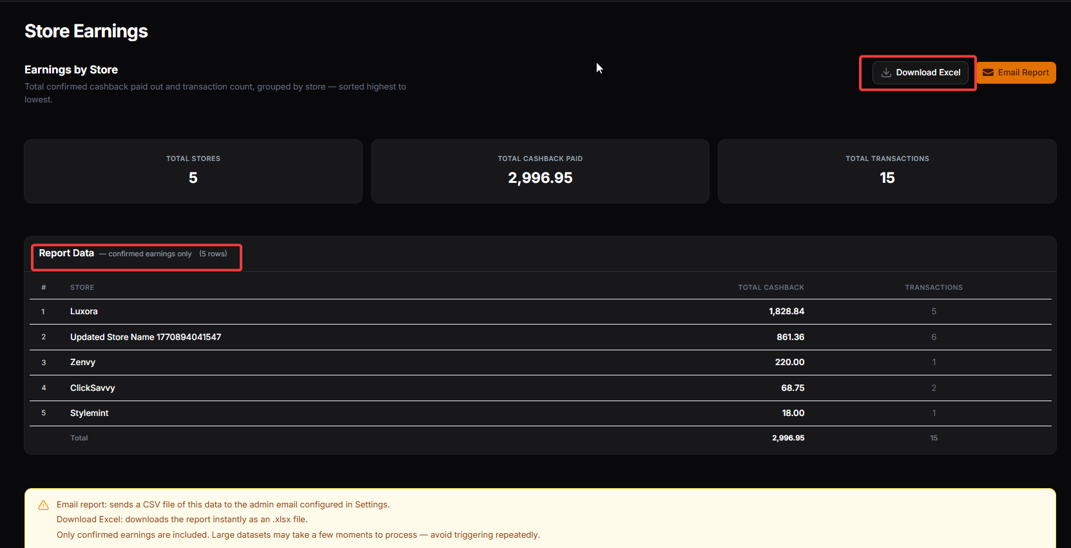Click the Total label in the footer row
The image size is (1071, 548).
(79, 438)
